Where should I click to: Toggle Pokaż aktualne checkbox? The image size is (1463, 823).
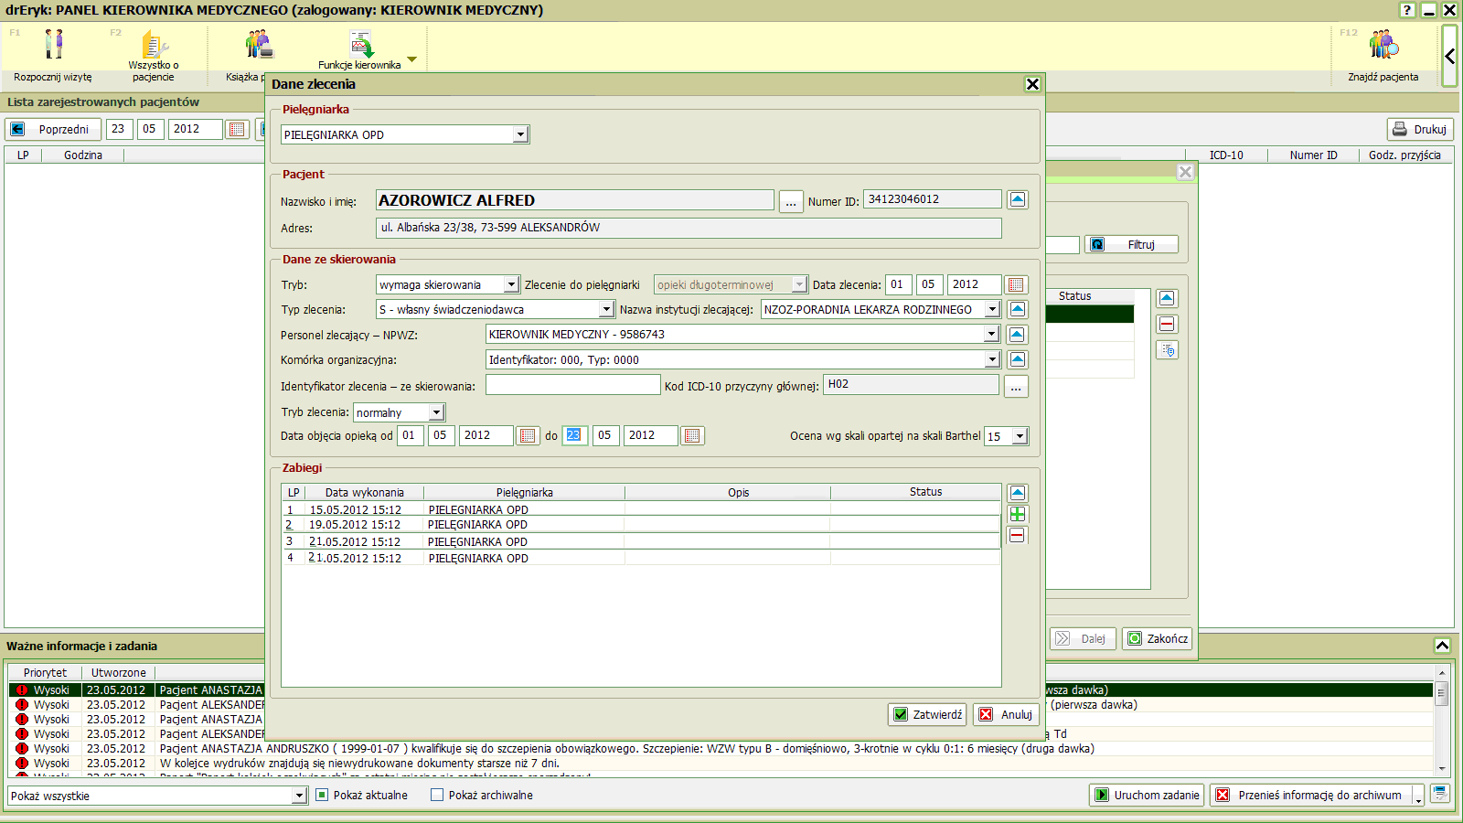tap(322, 795)
